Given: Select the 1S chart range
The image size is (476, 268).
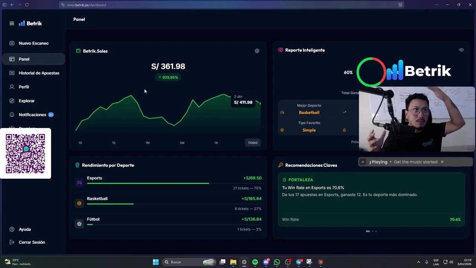Looking at the screenshot, I should coord(114,143).
